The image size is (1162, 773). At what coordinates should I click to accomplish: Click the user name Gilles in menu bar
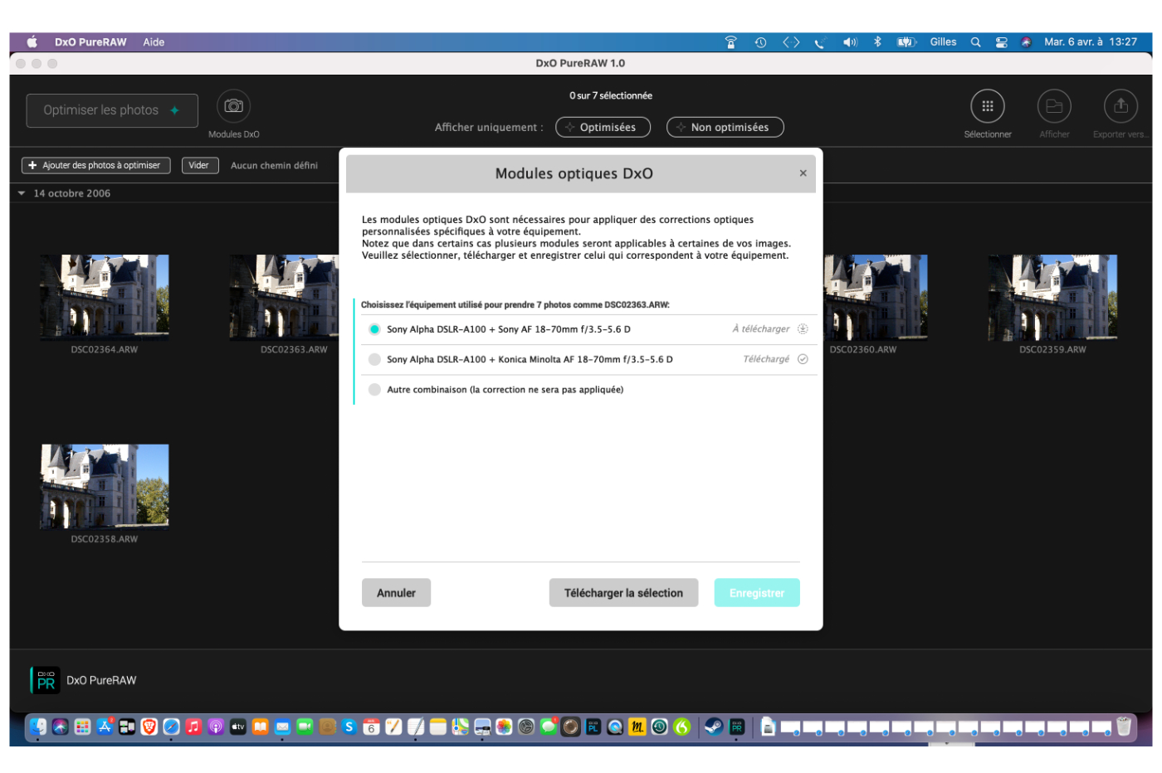click(x=943, y=42)
